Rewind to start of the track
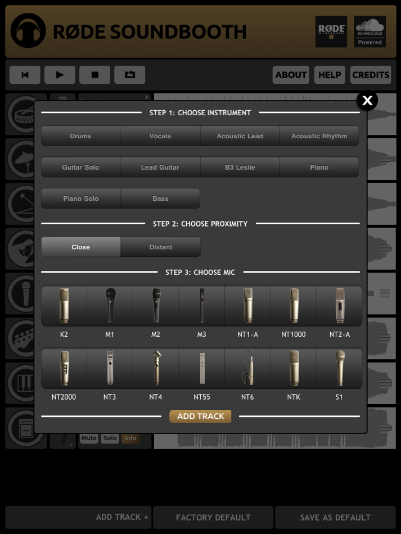The image size is (401, 534). point(25,75)
